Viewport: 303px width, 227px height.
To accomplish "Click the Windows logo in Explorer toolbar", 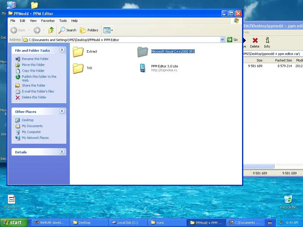I will coord(236,21).
